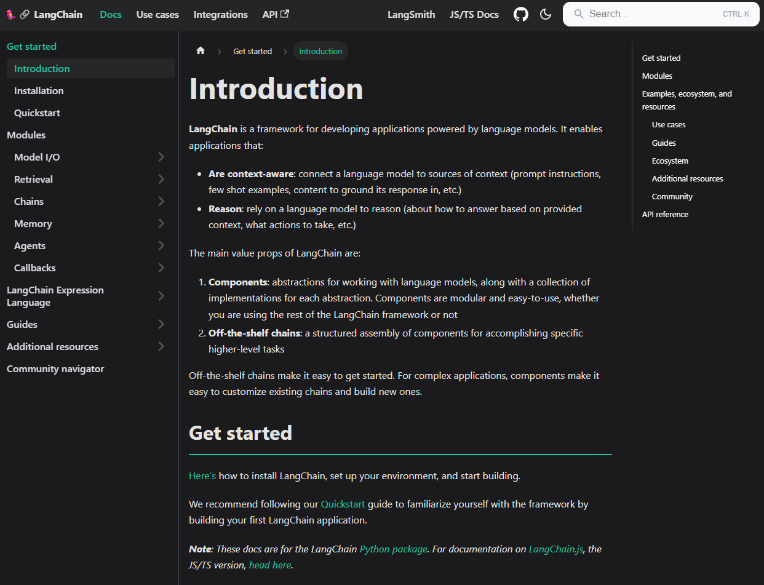Click the LangChain parrot logo
Screen dimensions: 764x585
[11, 14]
